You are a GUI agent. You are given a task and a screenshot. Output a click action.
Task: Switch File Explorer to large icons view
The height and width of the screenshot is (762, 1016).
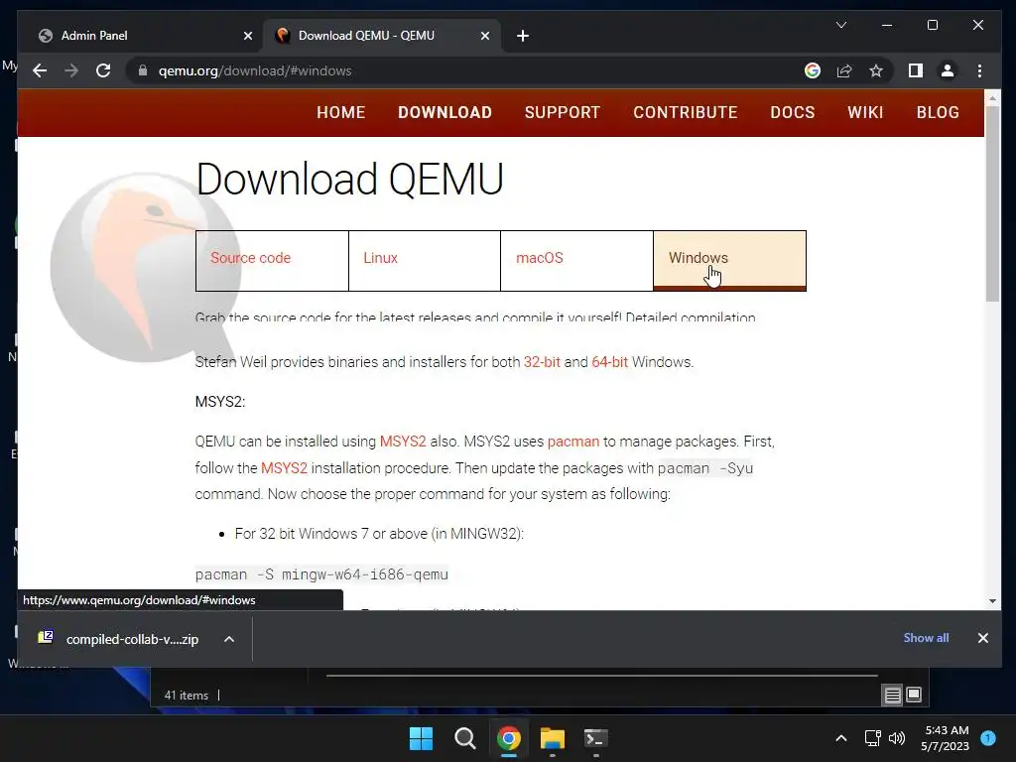tap(914, 696)
